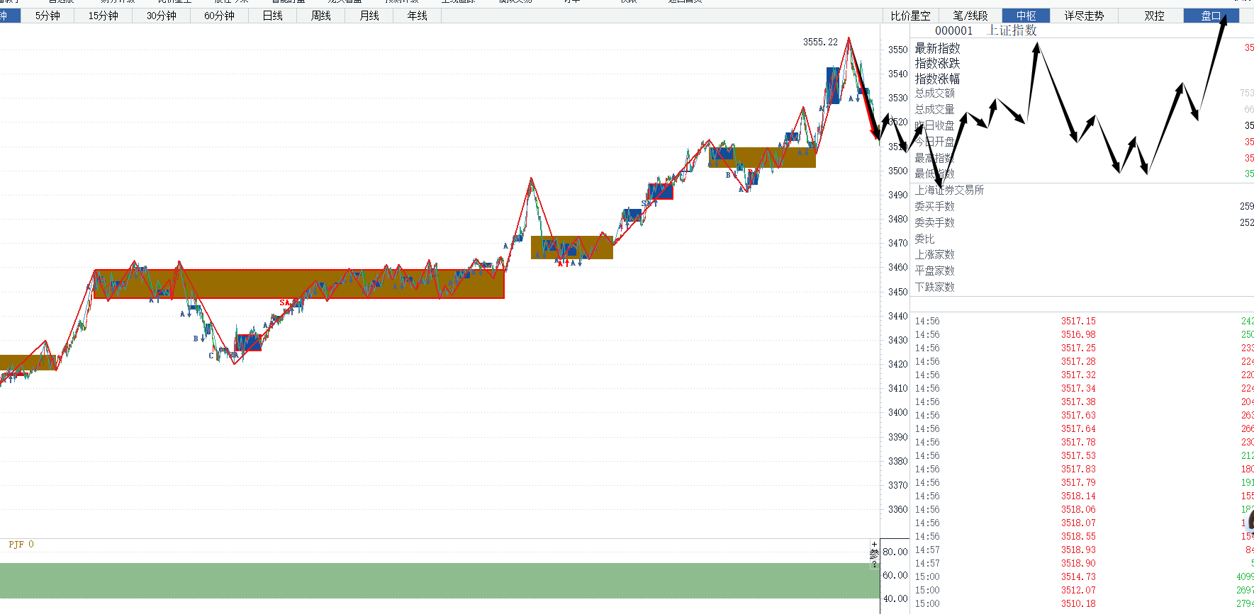Select the 60分钟 period tab

[219, 16]
